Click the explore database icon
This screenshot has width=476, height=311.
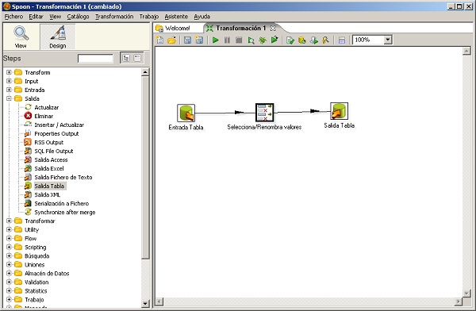coord(325,40)
